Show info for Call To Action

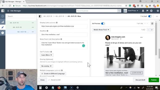[51, 52]
